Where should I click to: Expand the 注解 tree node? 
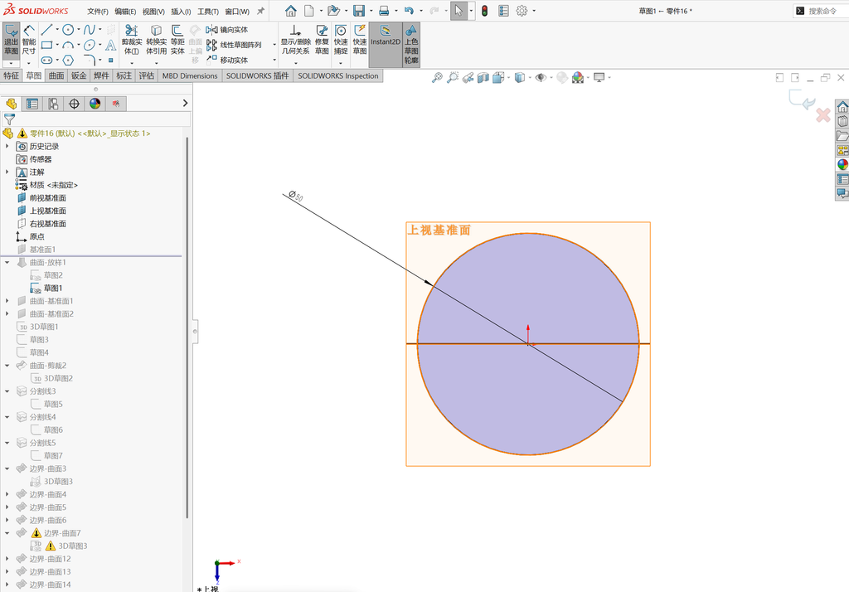pos(7,172)
